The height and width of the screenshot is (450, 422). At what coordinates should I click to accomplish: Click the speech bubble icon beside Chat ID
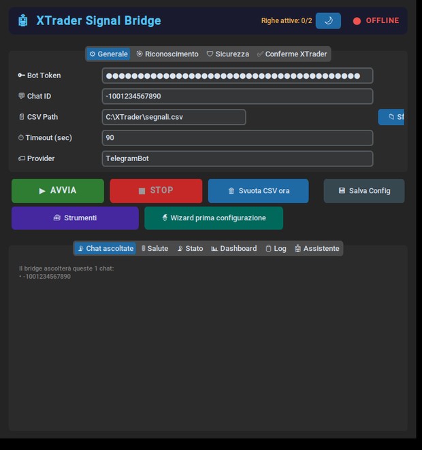click(22, 96)
